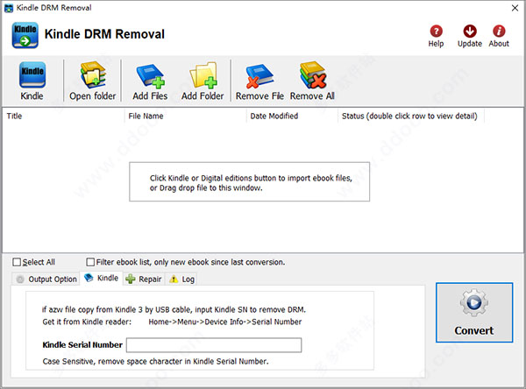Viewport: 526px width, 389px height.
Task: Click the Remove All books icon
Action: [313, 74]
